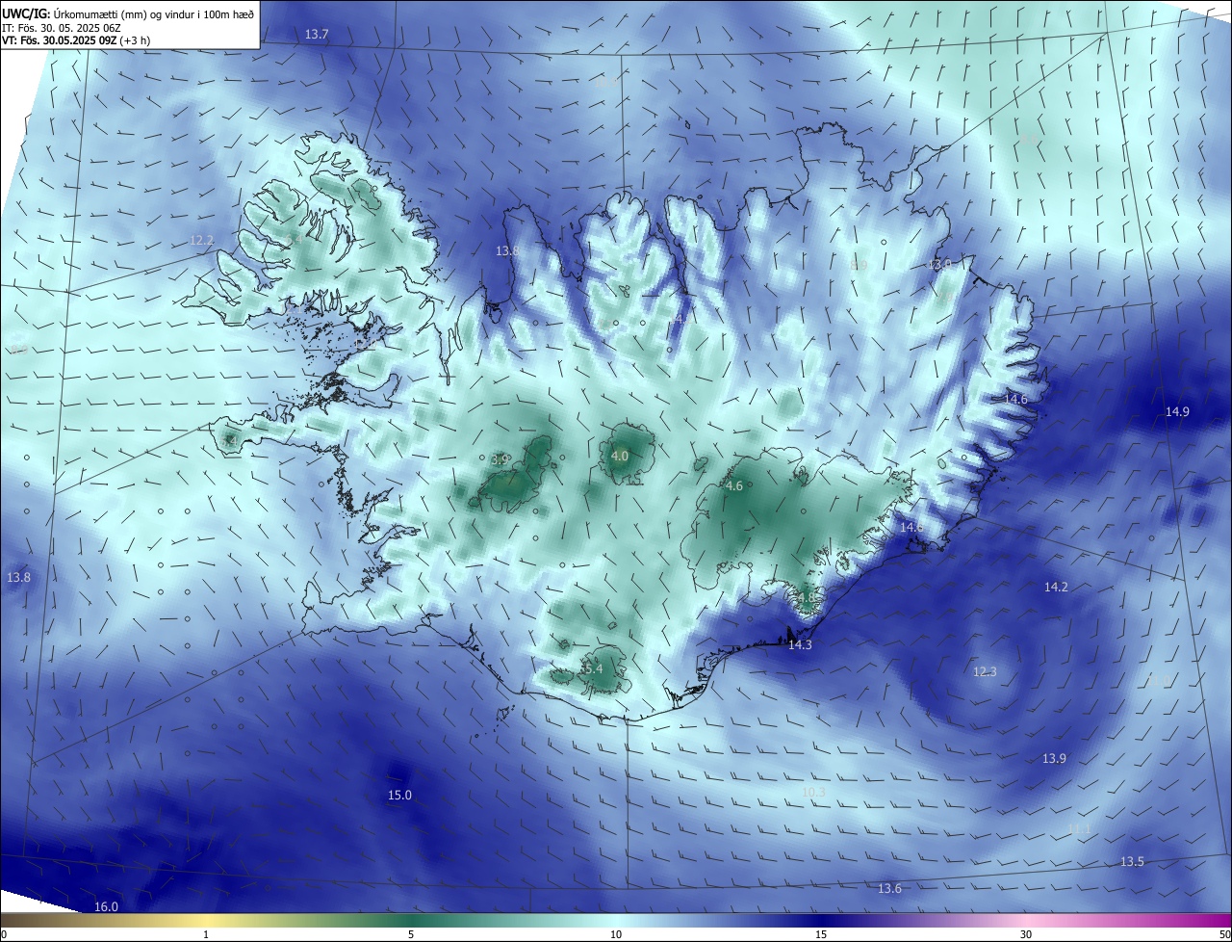Image resolution: width=1232 pixels, height=942 pixels.
Task: Click the 14.2 value label on the map
Action: [1056, 587]
